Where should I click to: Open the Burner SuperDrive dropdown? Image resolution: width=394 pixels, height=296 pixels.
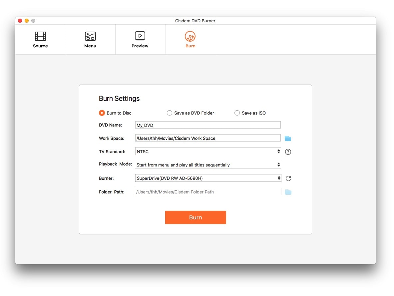(208, 178)
